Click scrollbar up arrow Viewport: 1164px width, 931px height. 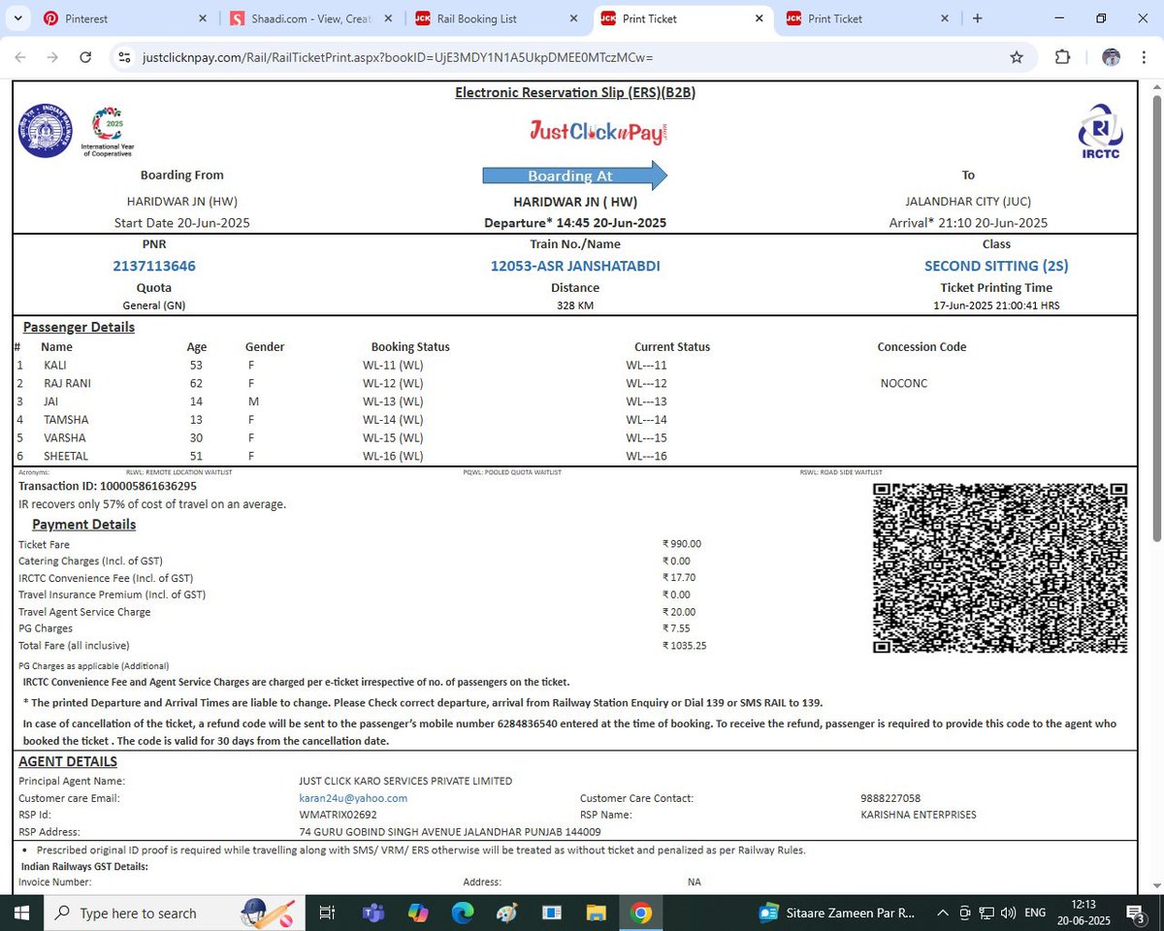(1156, 87)
